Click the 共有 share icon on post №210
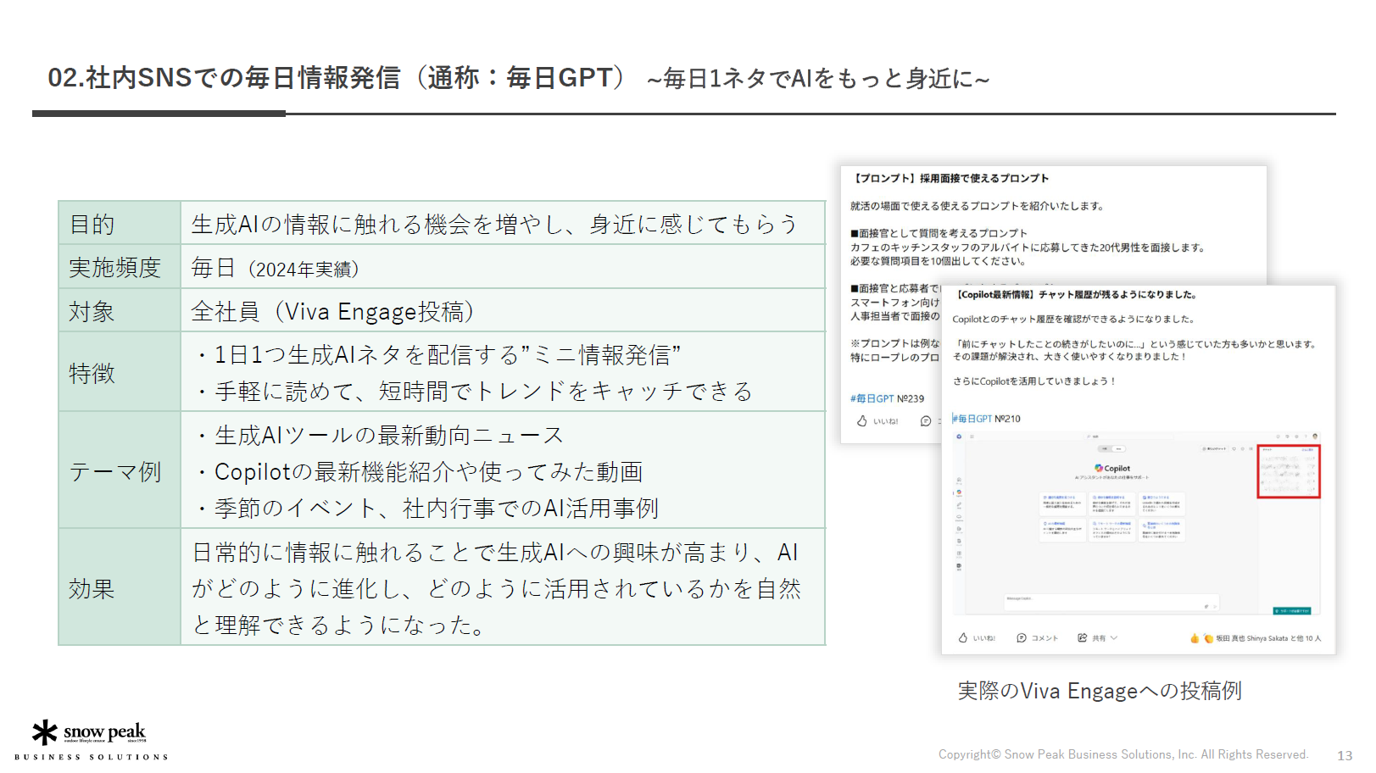Viewport: 1376px width, 773px height. (x=1081, y=637)
